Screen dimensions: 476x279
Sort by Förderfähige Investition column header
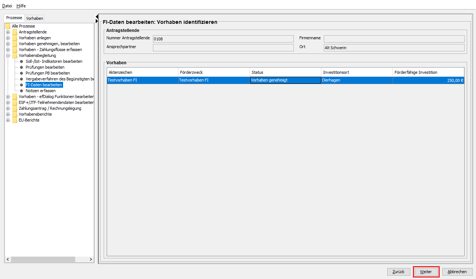click(x=429, y=72)
